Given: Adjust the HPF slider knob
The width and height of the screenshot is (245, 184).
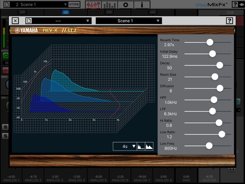Looking at the screenshot, I should (214, 100).
